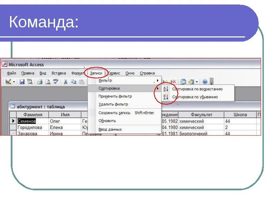Viewport: 277px width, 208px height.
Task: Choose Сохранить запись
Action: coord(125,113)
